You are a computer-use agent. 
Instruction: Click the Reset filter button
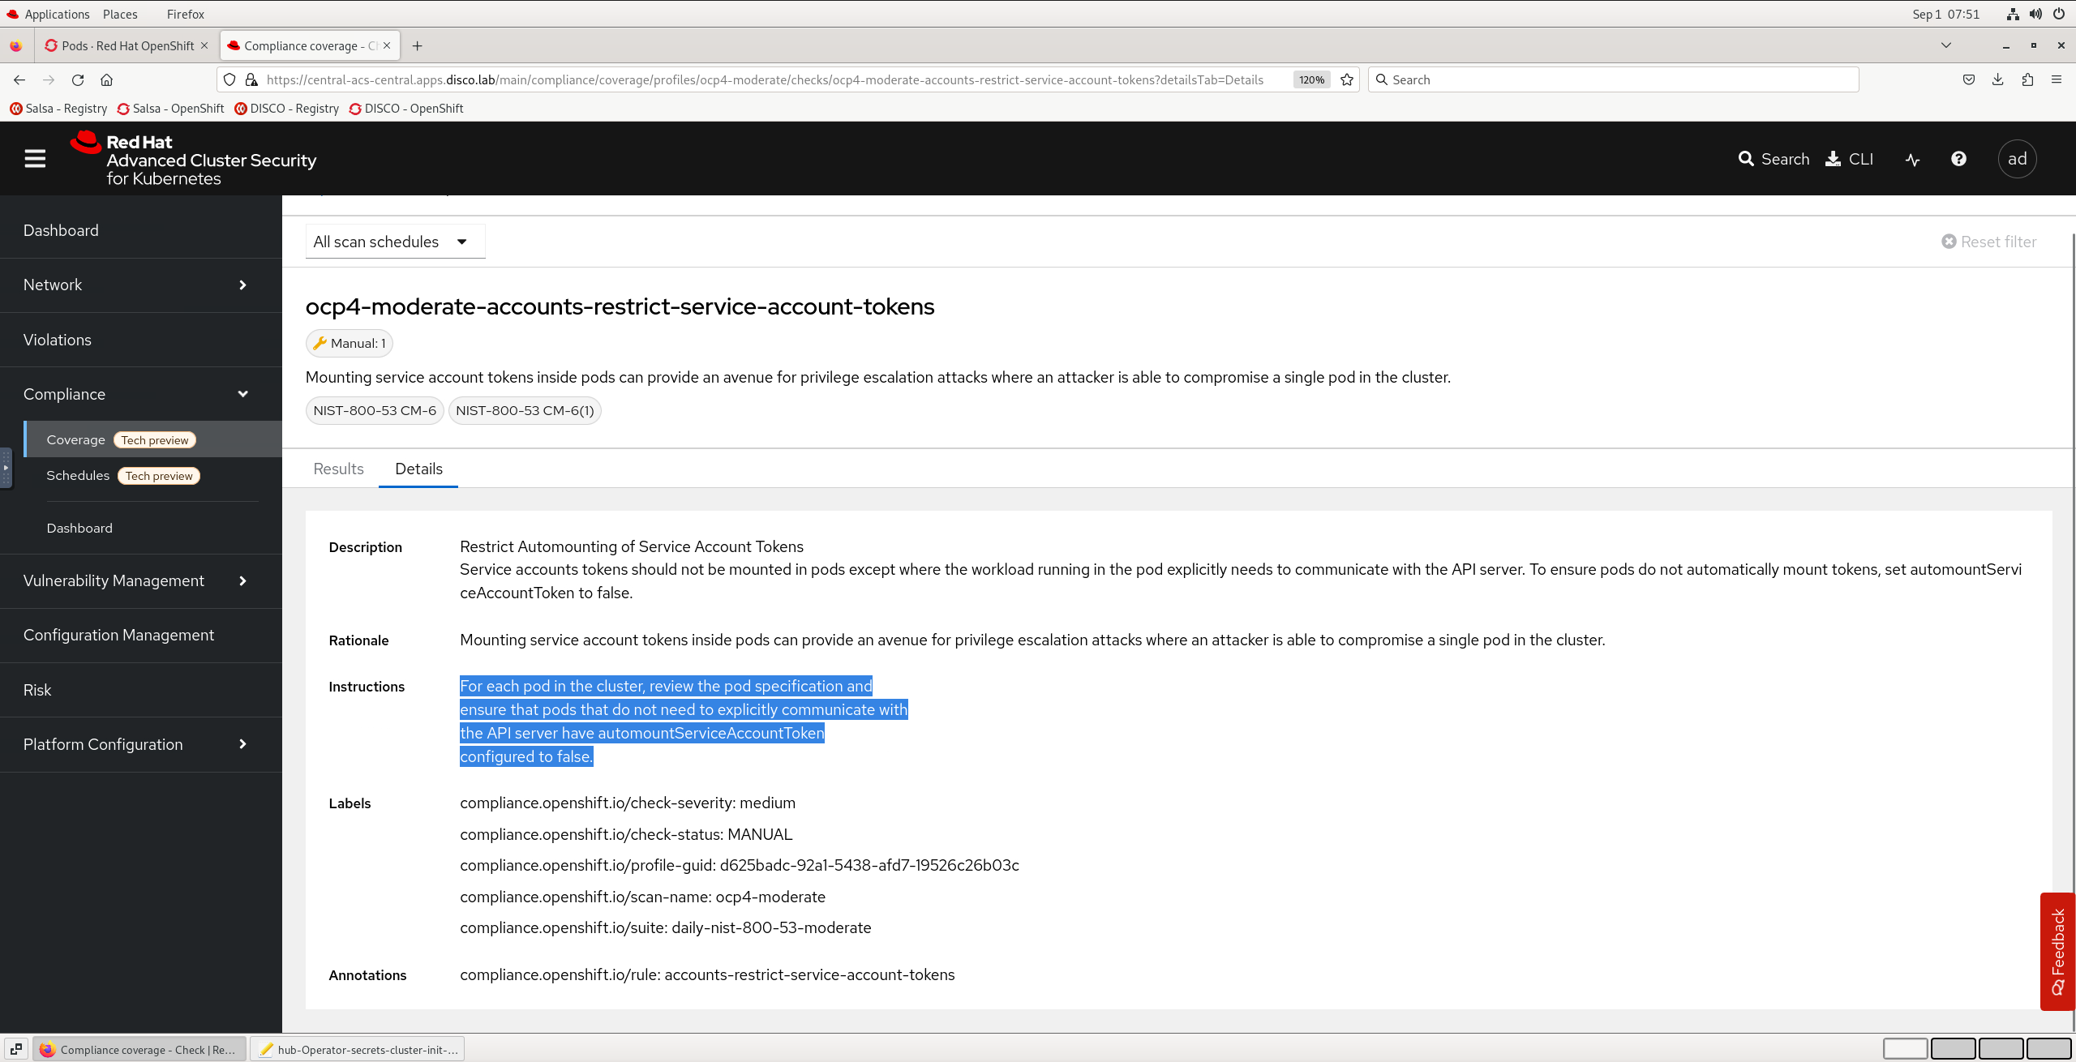click(x=1988, y=242)
